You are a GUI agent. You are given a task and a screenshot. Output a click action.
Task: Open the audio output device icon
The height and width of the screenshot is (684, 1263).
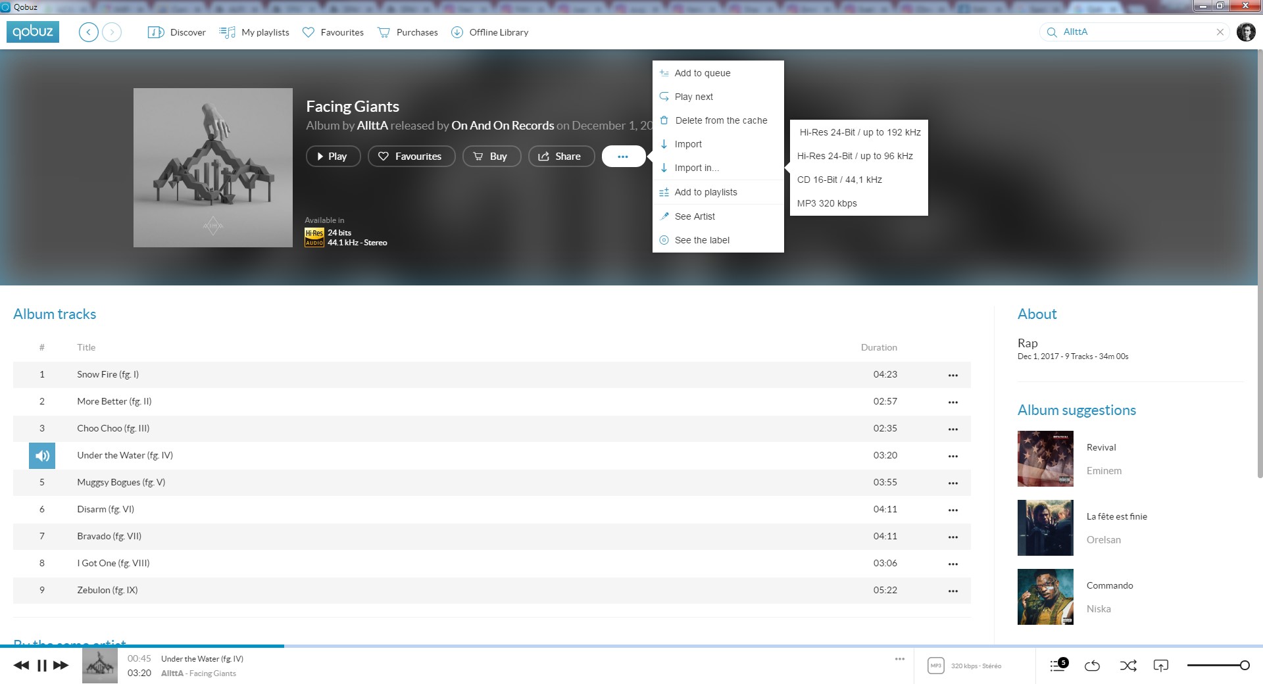point(1161,666)
